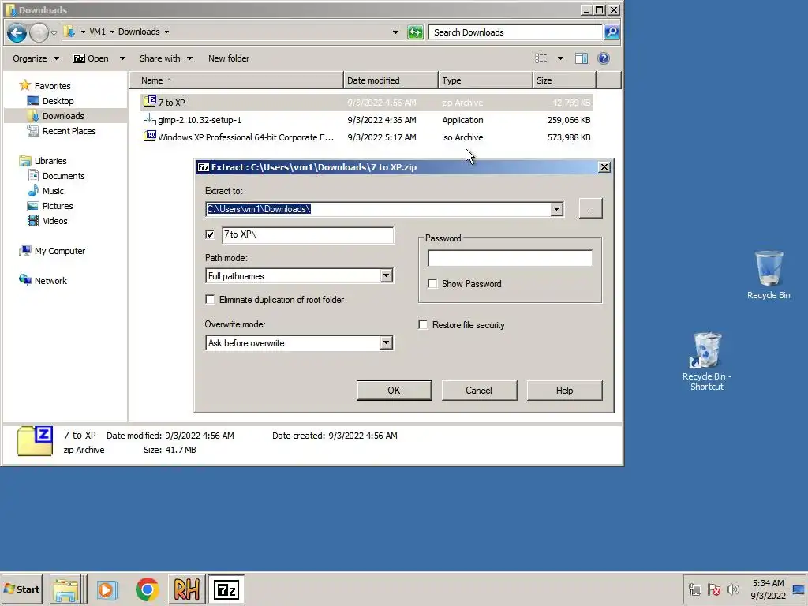Sort by Size column header
The width and height of the screenshot is (808, 606).
564,80
